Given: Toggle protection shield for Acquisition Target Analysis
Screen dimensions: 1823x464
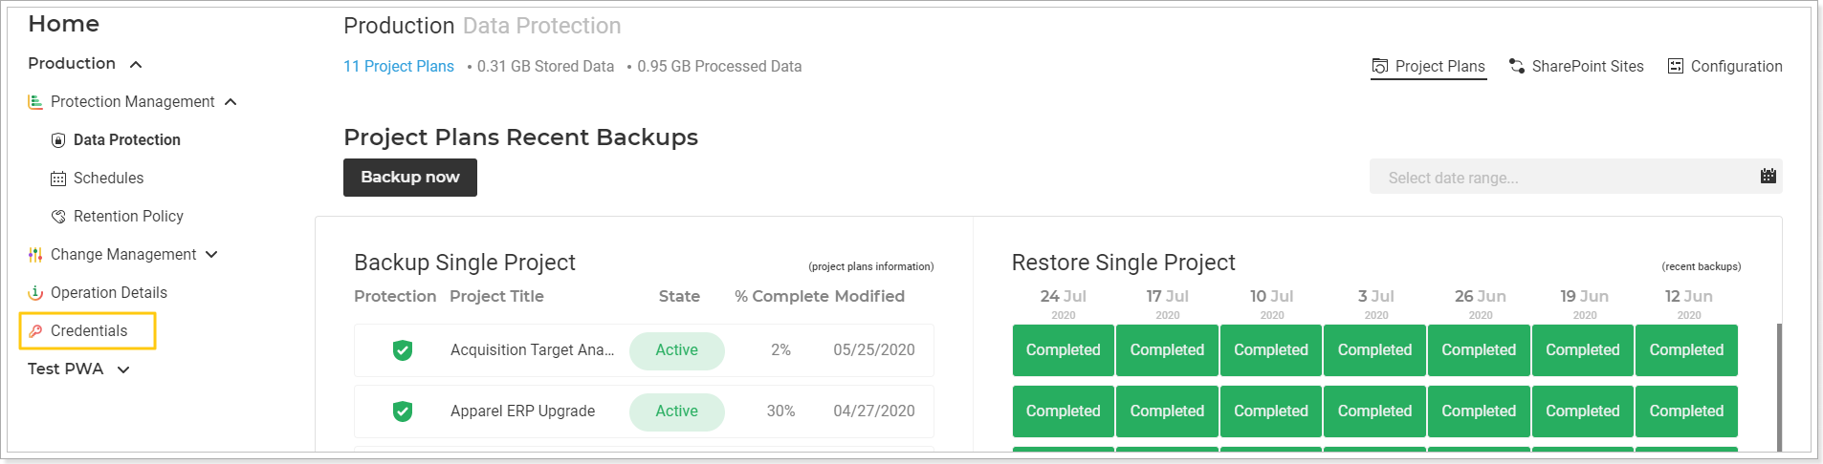Looking at the screenshot, I should (x=403, y=350).
